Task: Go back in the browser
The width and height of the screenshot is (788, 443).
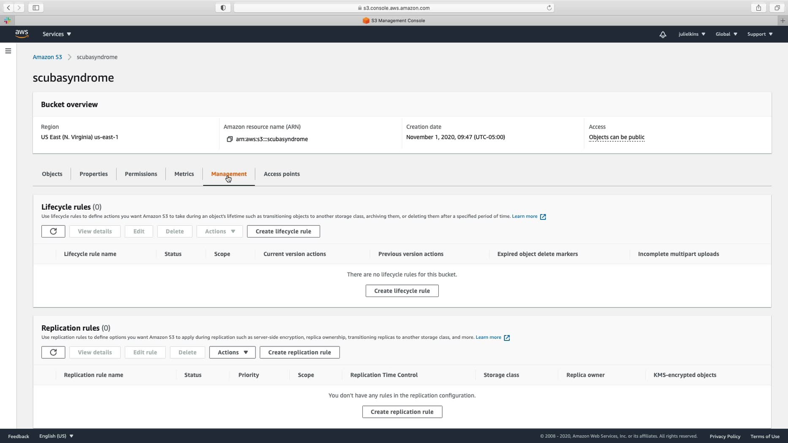Action: click(x=8, y=8)
